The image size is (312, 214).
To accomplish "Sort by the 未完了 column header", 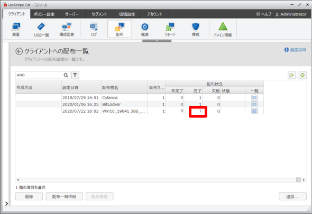I will click(175, 91).
